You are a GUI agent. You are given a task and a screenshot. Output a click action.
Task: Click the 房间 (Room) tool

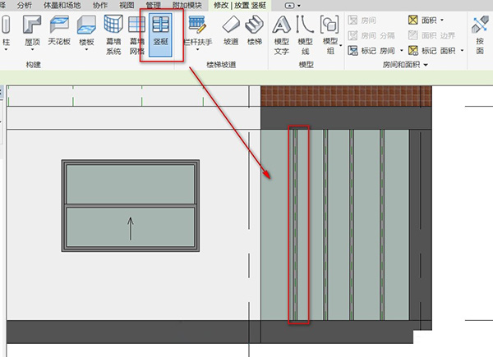point(362,21)
